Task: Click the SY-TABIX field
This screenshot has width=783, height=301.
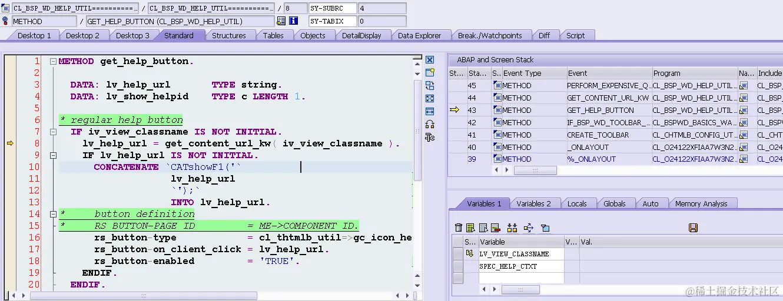Action: click(x=333, y=21)
